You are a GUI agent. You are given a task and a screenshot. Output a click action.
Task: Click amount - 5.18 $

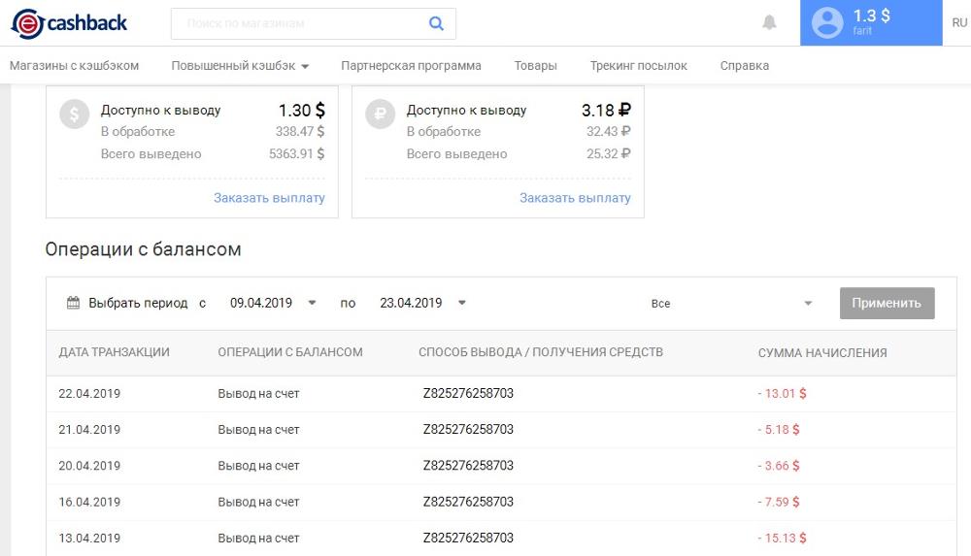coord(779,430)
